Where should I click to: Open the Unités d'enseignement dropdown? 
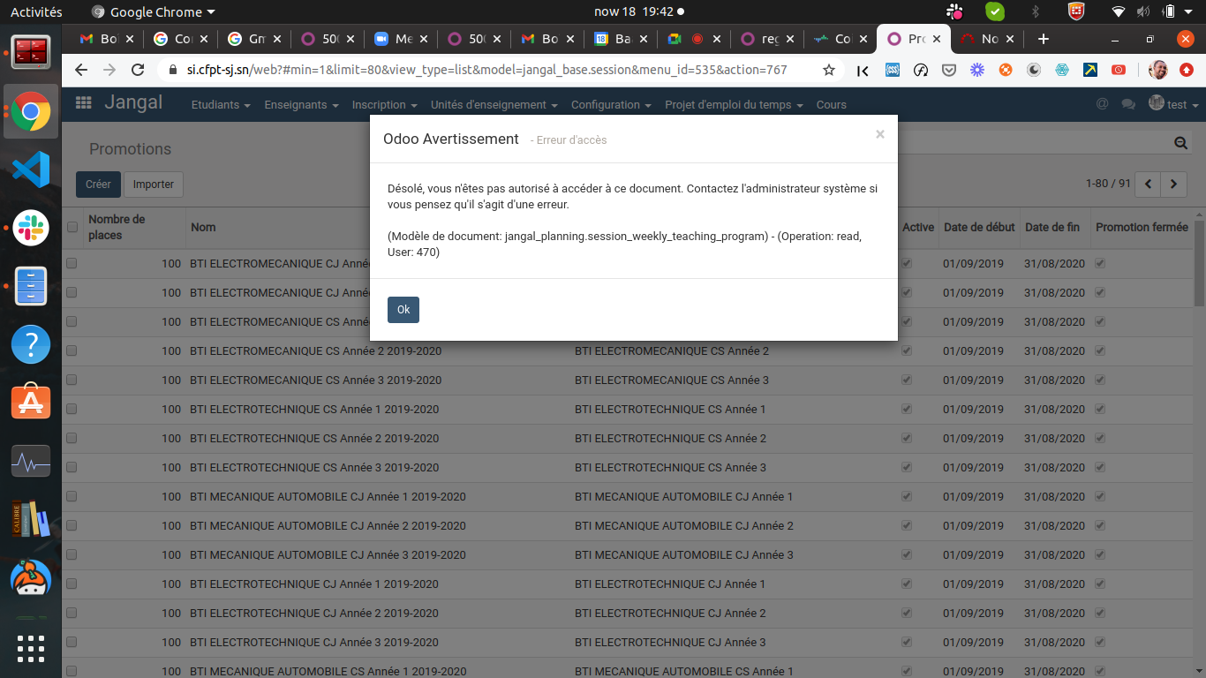(x=494, y=104)
